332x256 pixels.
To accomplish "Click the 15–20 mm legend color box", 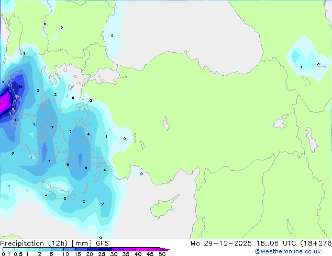I will [81, 249].
